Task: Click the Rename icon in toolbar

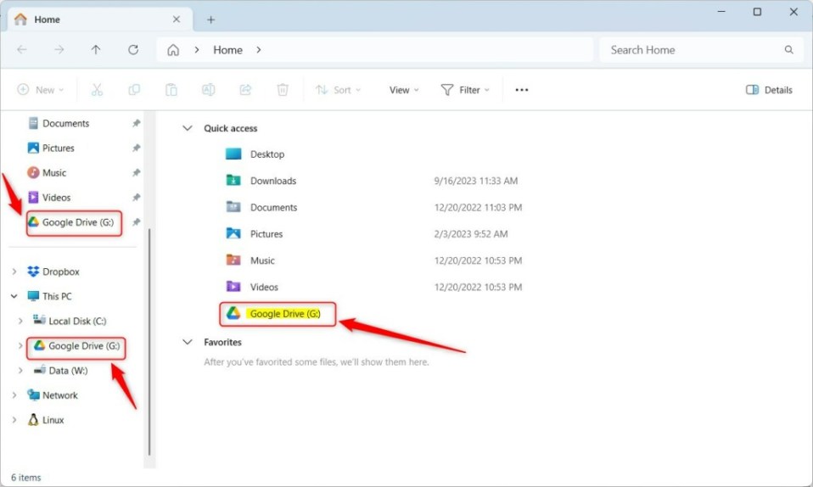Action: [208, 90]
